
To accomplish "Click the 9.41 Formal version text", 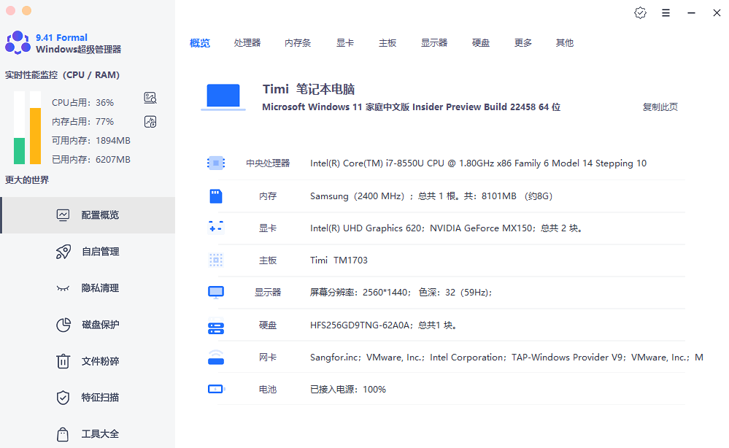I will [x=61, y=38].
